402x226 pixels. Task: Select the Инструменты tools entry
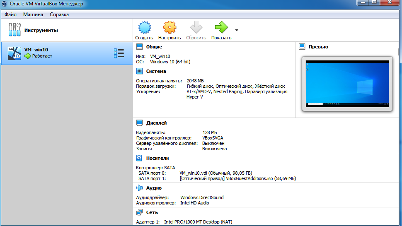67,30
